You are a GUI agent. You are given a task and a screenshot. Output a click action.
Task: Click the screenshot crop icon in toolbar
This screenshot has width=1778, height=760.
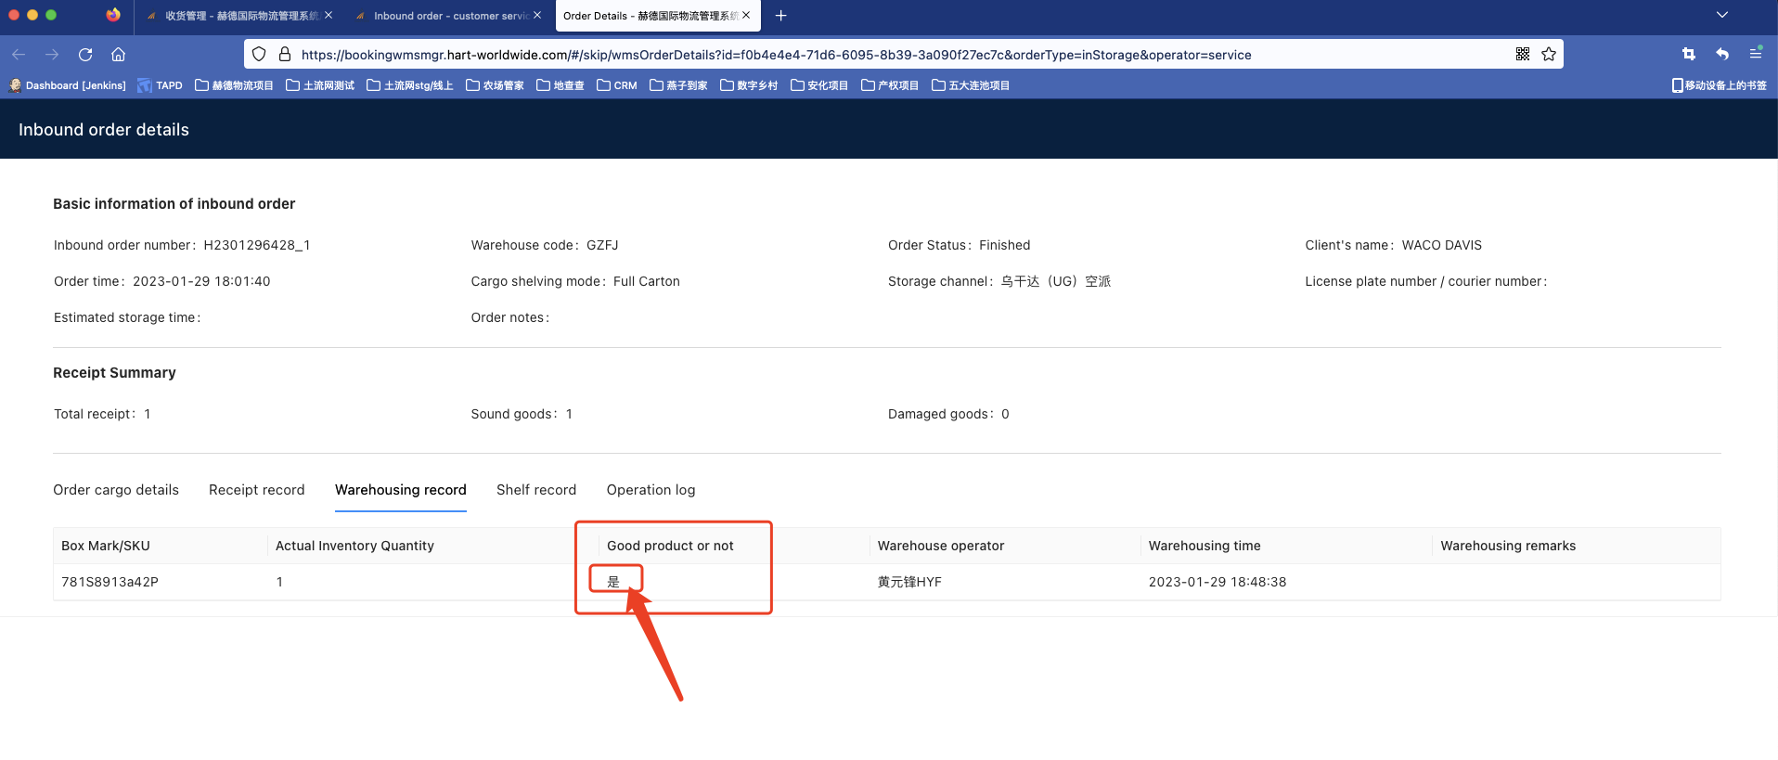pyautogui.click(x=1689, y=55)
